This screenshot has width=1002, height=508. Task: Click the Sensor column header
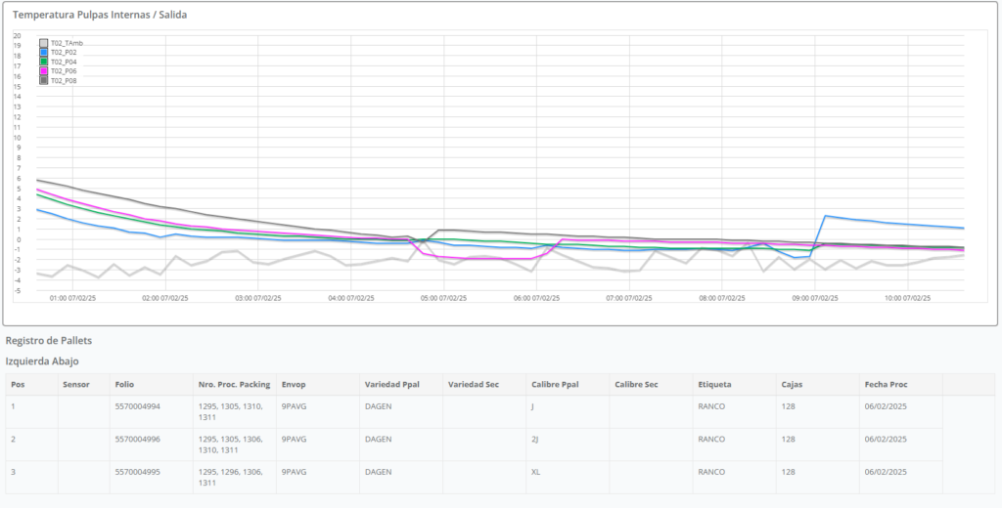coord(75,384)
